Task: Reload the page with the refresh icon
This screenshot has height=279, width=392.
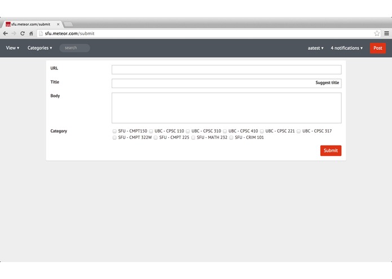Action: pos(23,33)
